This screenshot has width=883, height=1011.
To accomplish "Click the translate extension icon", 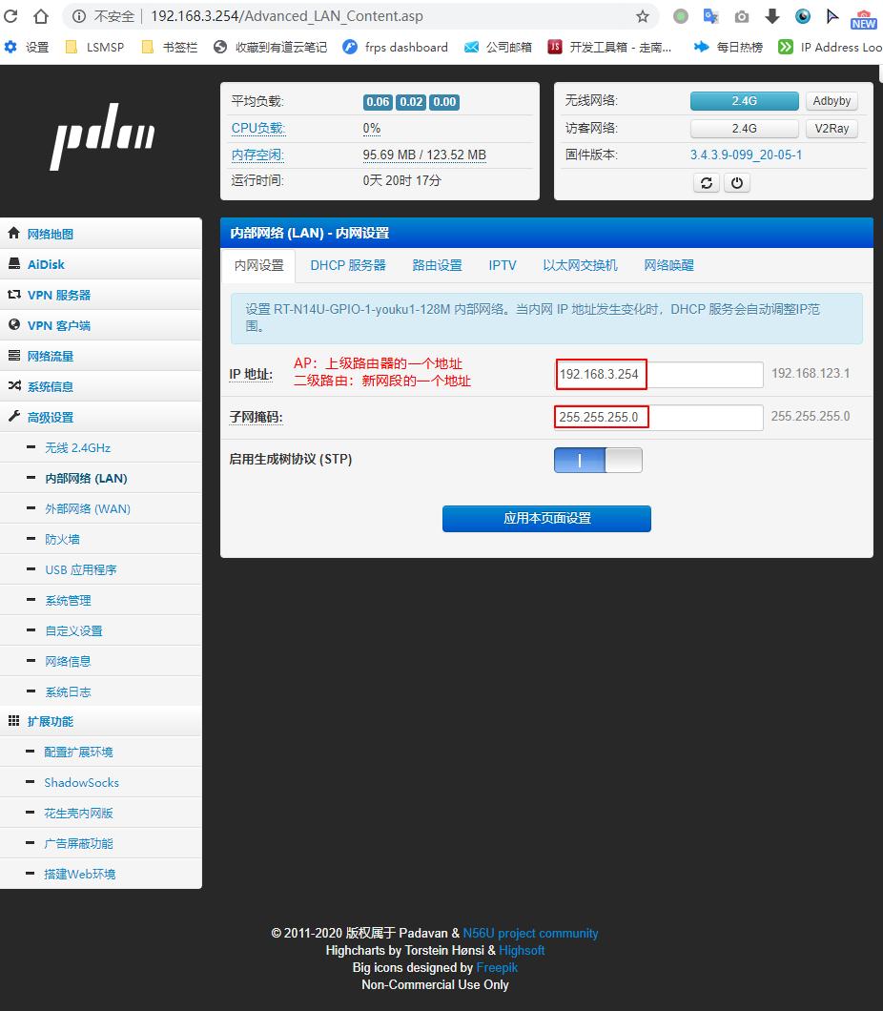I will [x=711, y=16].
